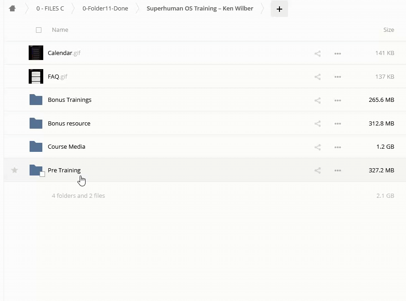Go to 0-Folder11-Done breadcrumb
406x301 pixels.
[105, 9]
